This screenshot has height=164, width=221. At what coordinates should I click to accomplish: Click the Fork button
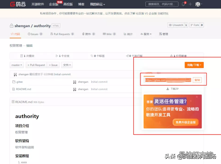coord(195,25)
